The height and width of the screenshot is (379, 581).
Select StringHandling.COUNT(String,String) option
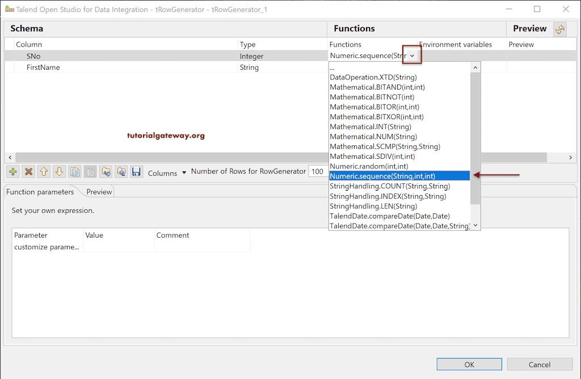coord(399,186)
